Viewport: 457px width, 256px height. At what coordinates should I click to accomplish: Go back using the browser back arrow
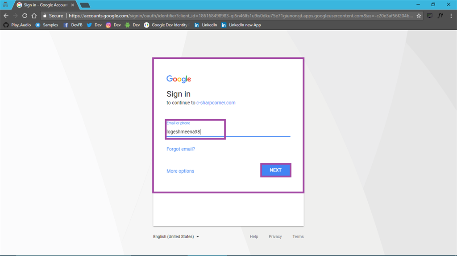click(6, 16)
